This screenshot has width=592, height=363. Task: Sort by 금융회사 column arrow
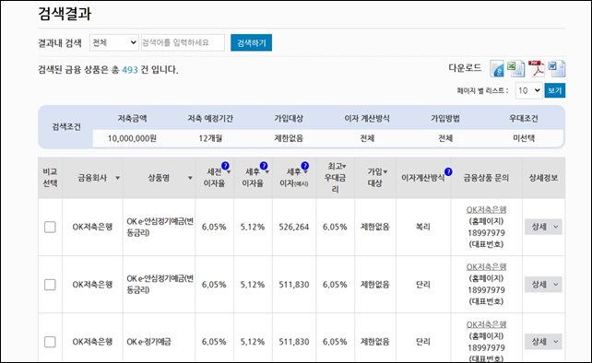pyautogui.click(x=117, y=178)
